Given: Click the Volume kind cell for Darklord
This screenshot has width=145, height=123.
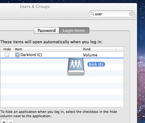Looking at the screenshot, I should click(x=90, y=55).
